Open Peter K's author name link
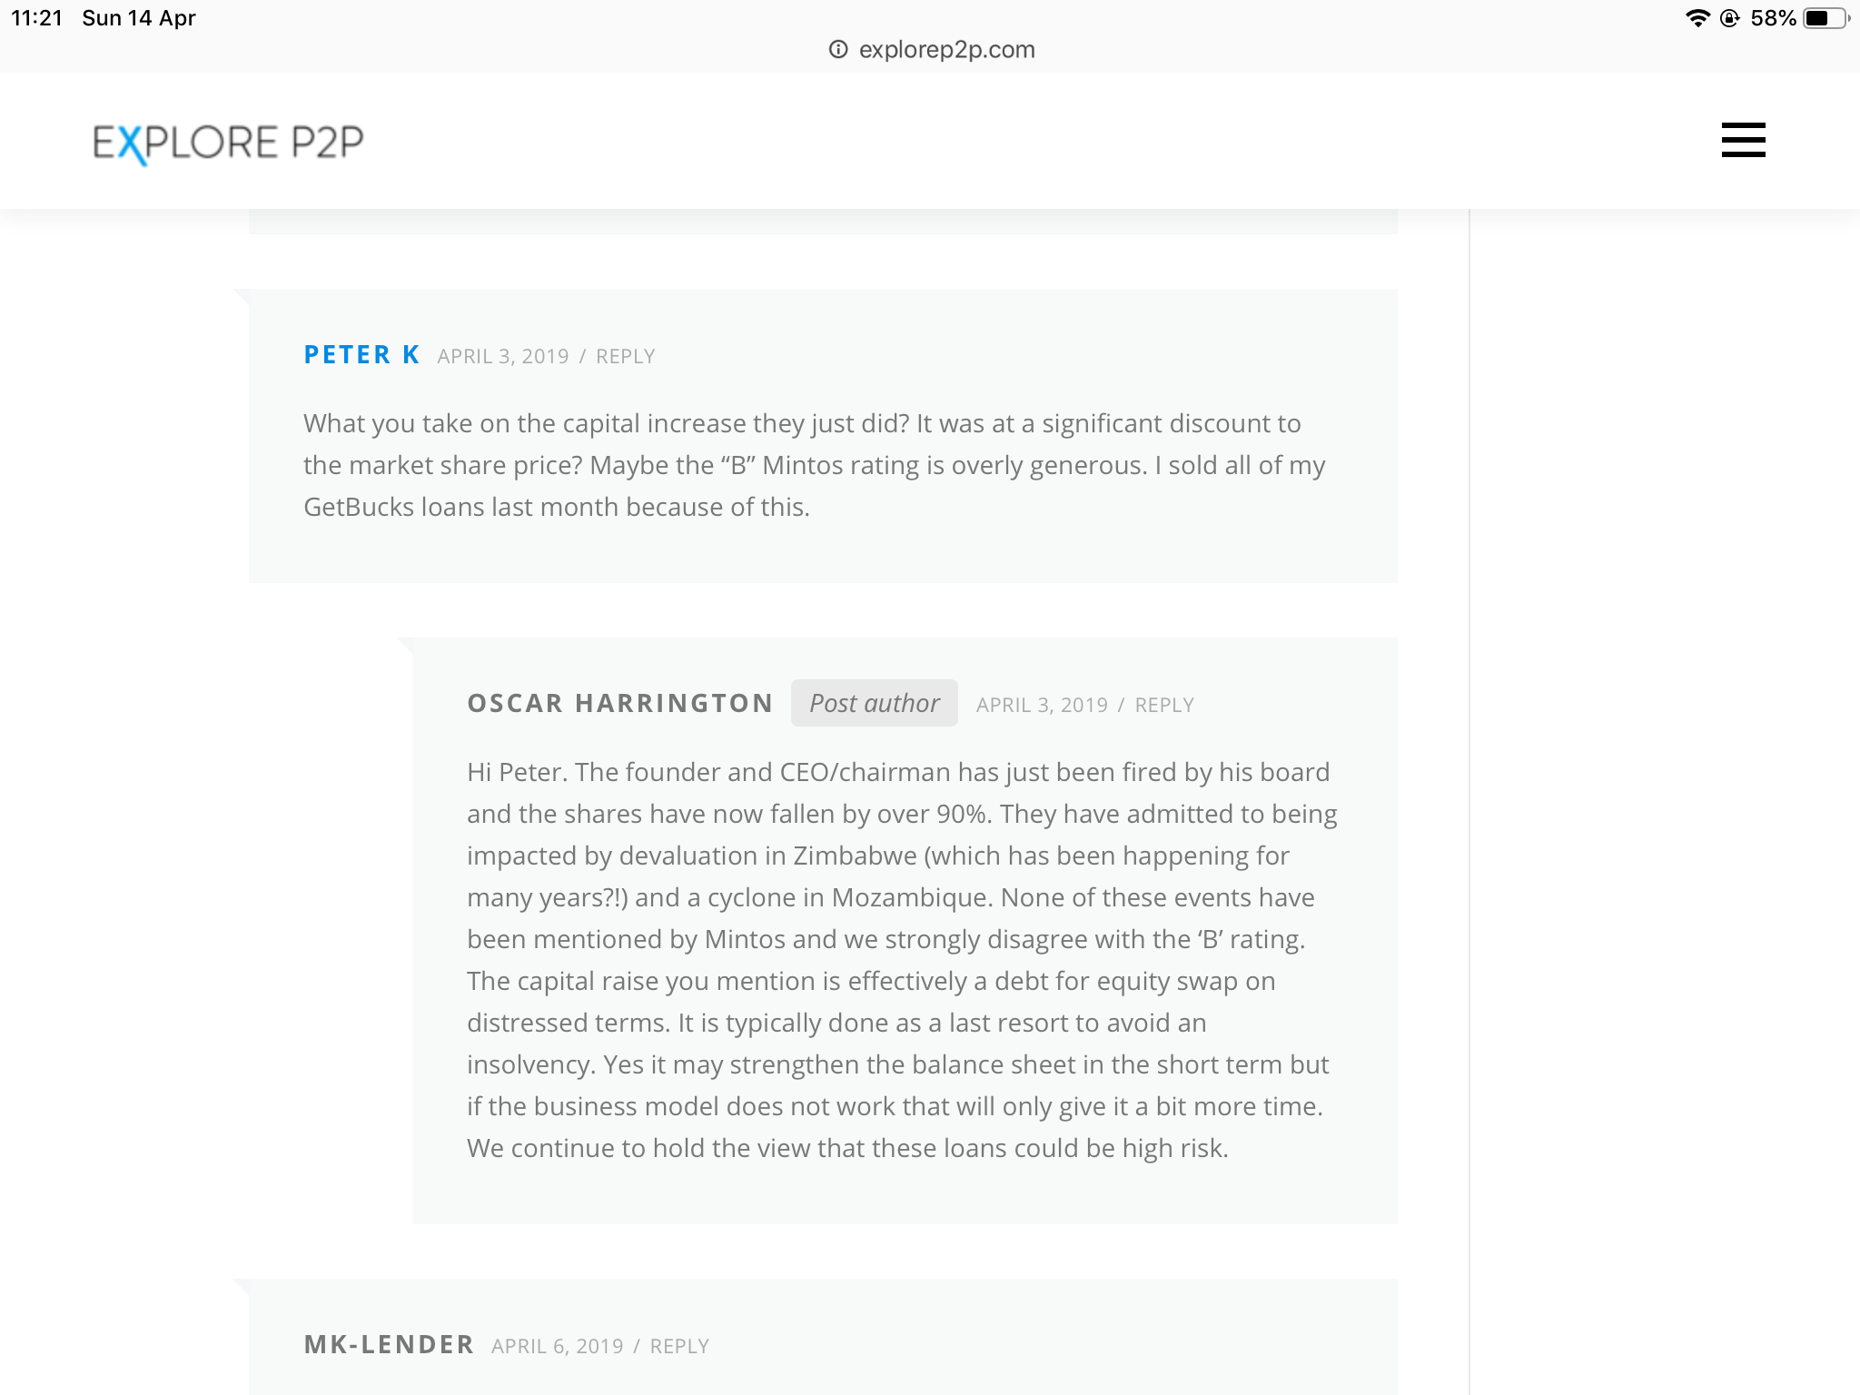Image resolution: width=1860 pixels, height=1395 pixels. pos(361,354)
